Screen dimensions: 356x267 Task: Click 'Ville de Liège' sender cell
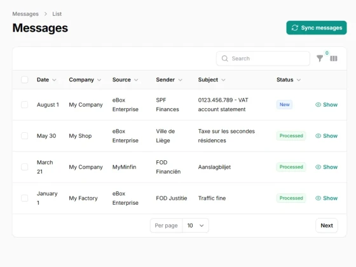coord(165,136)
